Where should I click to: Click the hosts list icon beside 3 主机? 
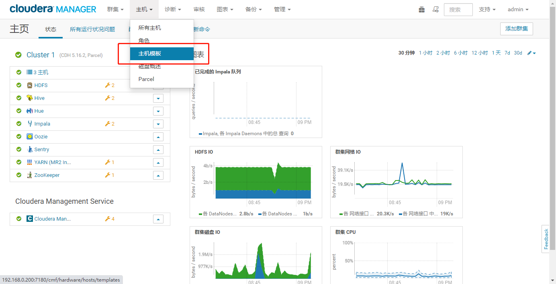tap(29, 72)
